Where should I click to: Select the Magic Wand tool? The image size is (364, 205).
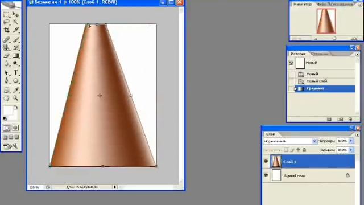point(16,22)
